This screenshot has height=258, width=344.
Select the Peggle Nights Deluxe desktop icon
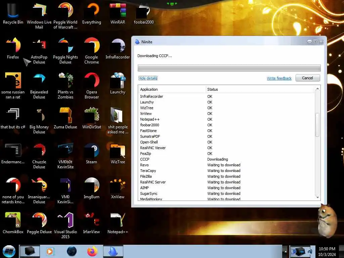pos(66,51)
